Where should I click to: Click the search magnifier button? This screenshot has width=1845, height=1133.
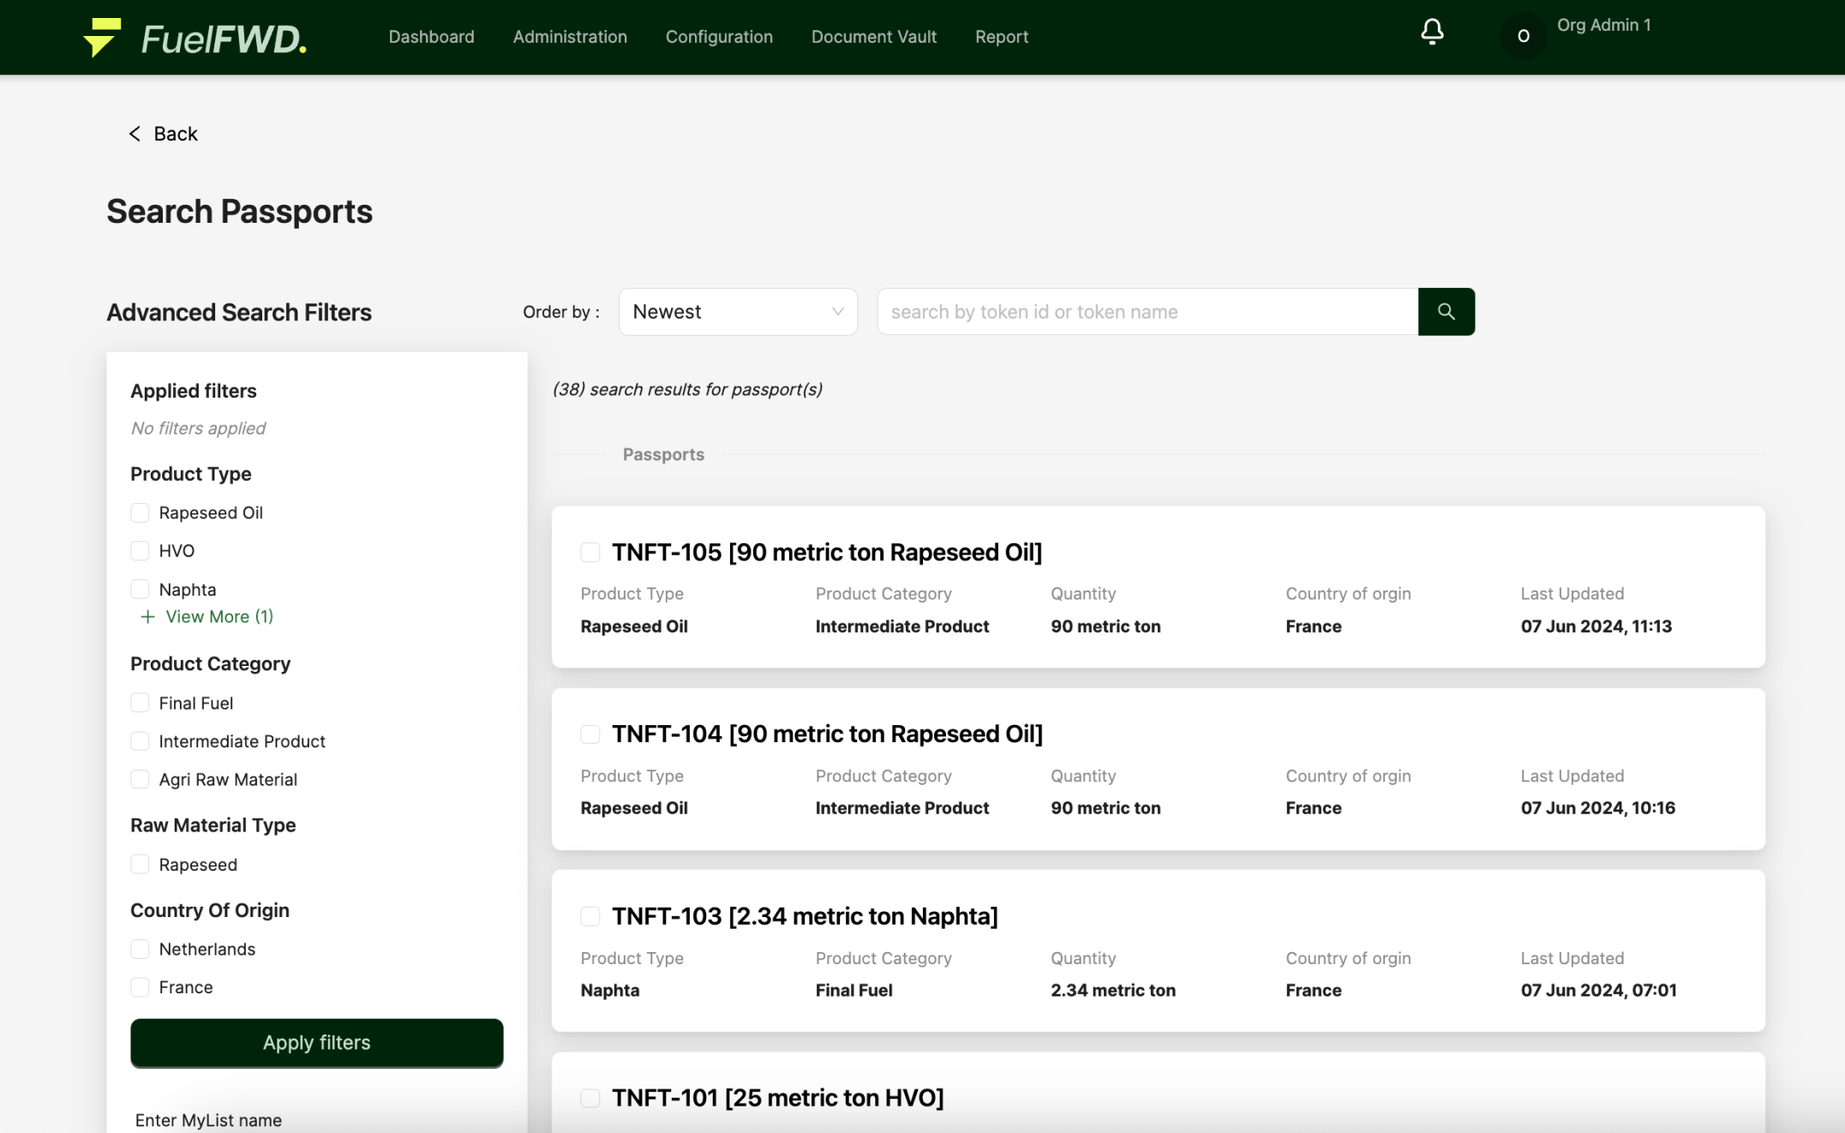pos(1446,312)
